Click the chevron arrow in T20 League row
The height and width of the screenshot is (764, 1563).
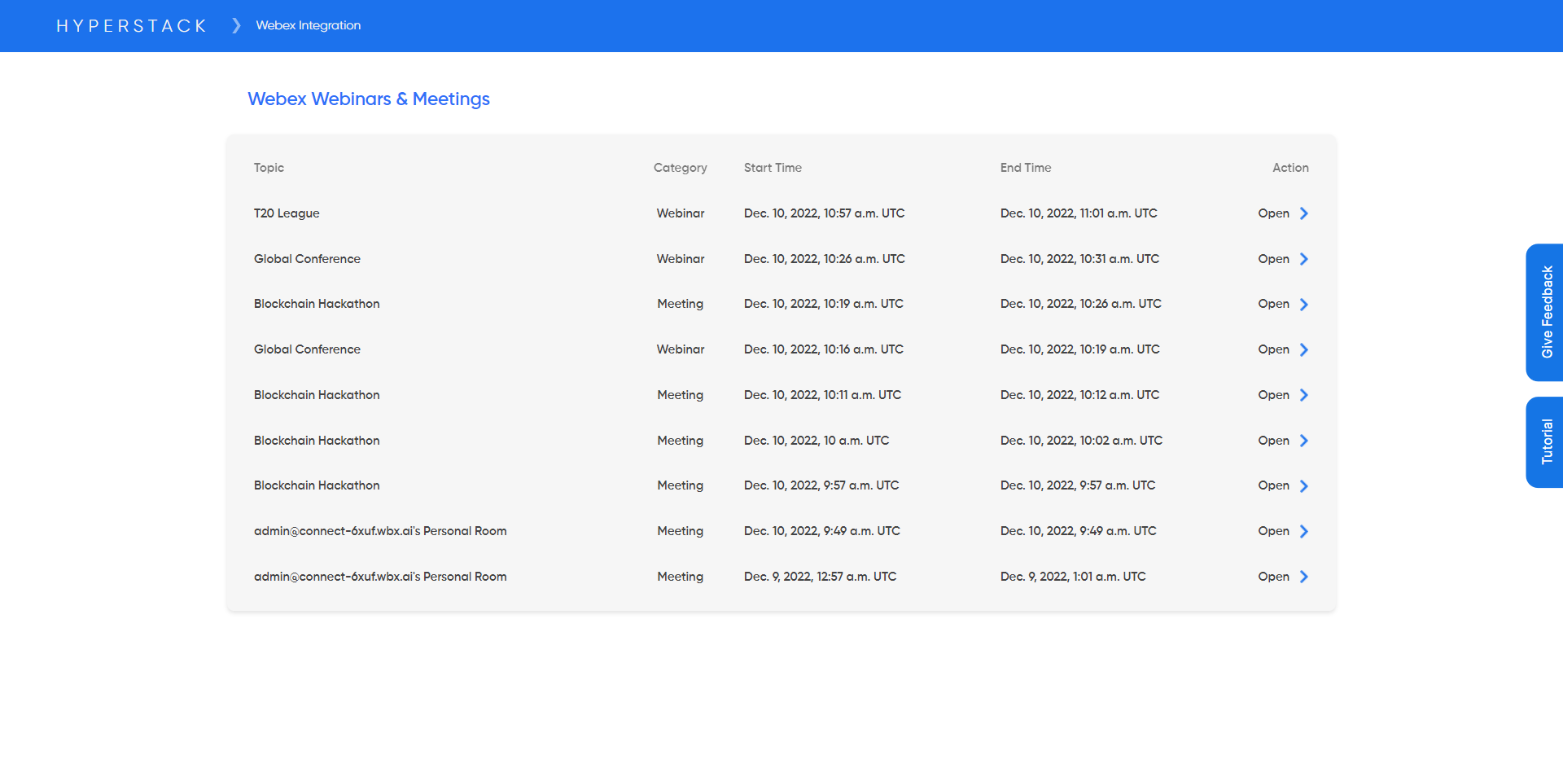[1303, 213]
